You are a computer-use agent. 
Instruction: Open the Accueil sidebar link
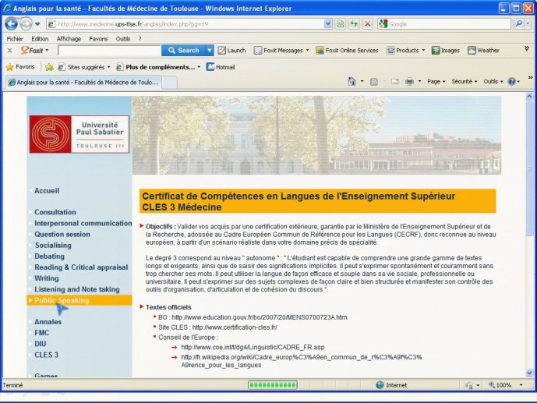(x=47, y=191)
